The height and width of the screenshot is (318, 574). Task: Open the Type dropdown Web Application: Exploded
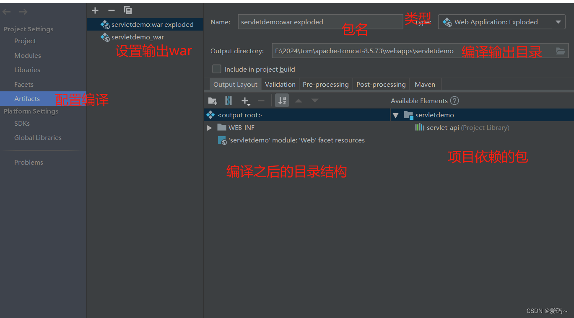click(x=501, y=22)
